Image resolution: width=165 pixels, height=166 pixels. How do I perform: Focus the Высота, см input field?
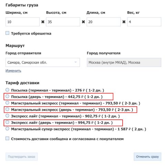pos(63,22)
